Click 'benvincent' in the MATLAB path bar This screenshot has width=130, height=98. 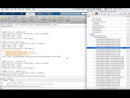pyautogui.click(x=23, y=25)
